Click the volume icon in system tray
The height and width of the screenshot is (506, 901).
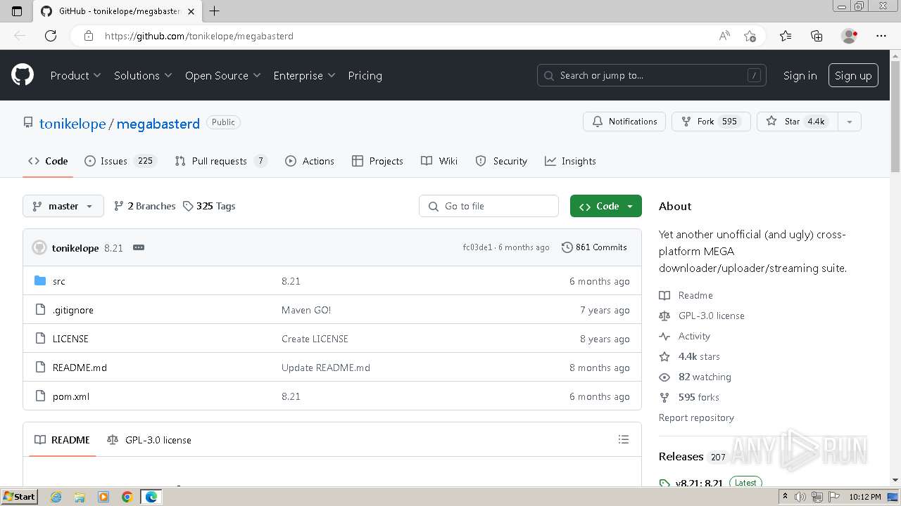click(800, 497)
